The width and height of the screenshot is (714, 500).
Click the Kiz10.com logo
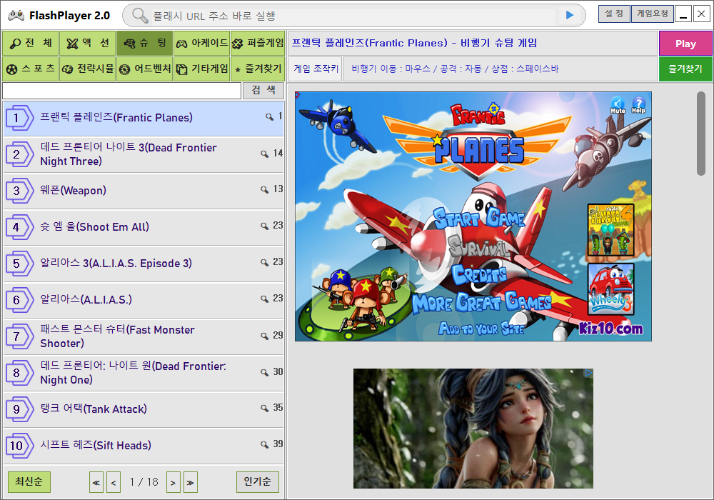[x=610, y=328]
